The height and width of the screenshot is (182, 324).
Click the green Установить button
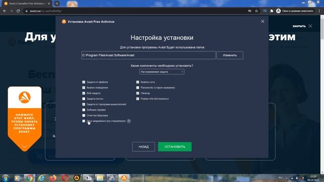pos(175,147)
